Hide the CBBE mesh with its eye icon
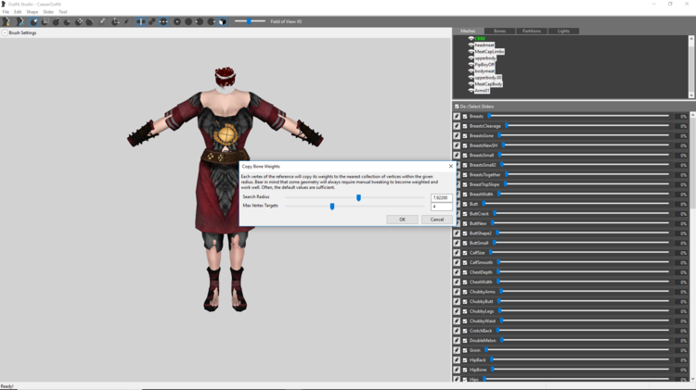This screenshot has width=696, height=390. click(x=470, y=39)
